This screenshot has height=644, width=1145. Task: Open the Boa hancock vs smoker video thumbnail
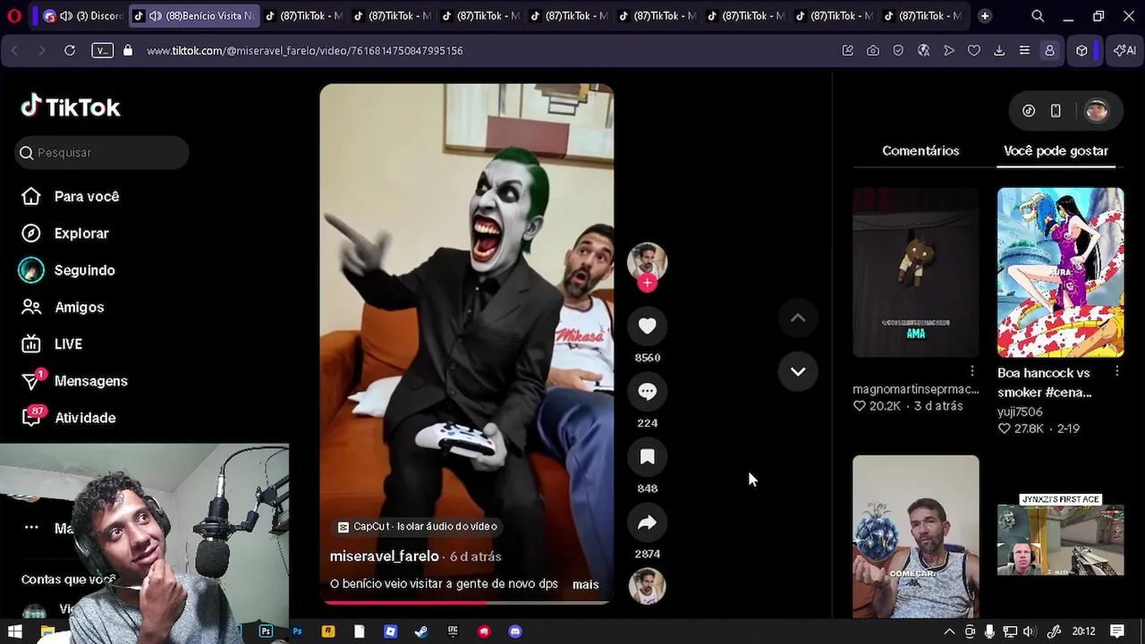click(1060, 272)
